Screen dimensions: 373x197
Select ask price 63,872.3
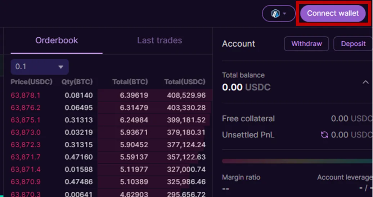point(26,145)
